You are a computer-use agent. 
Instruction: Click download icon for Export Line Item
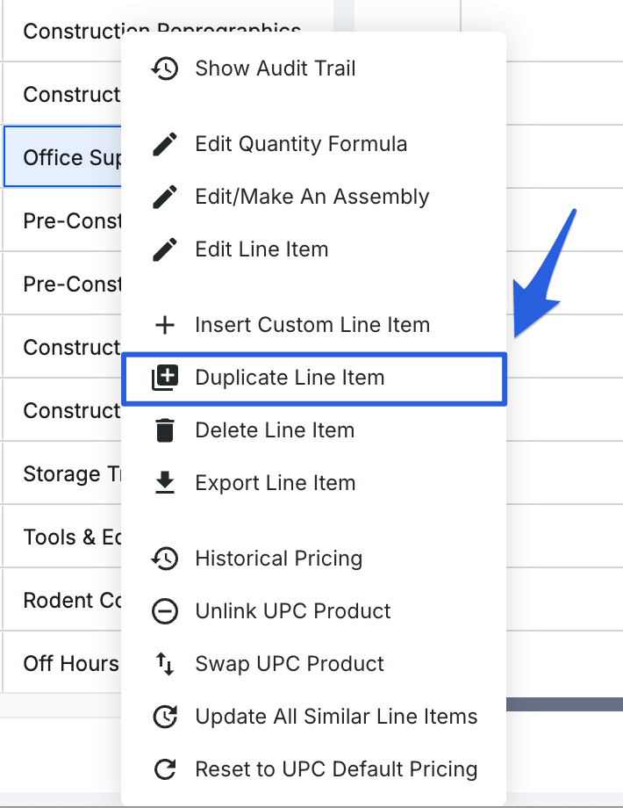[165, 483]
